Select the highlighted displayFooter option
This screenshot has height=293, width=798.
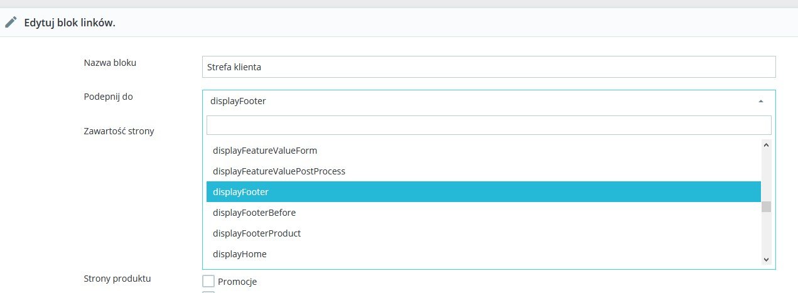(x=241, y=191)
